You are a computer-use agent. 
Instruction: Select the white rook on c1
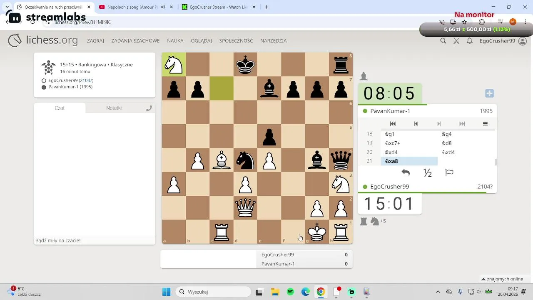222,232
